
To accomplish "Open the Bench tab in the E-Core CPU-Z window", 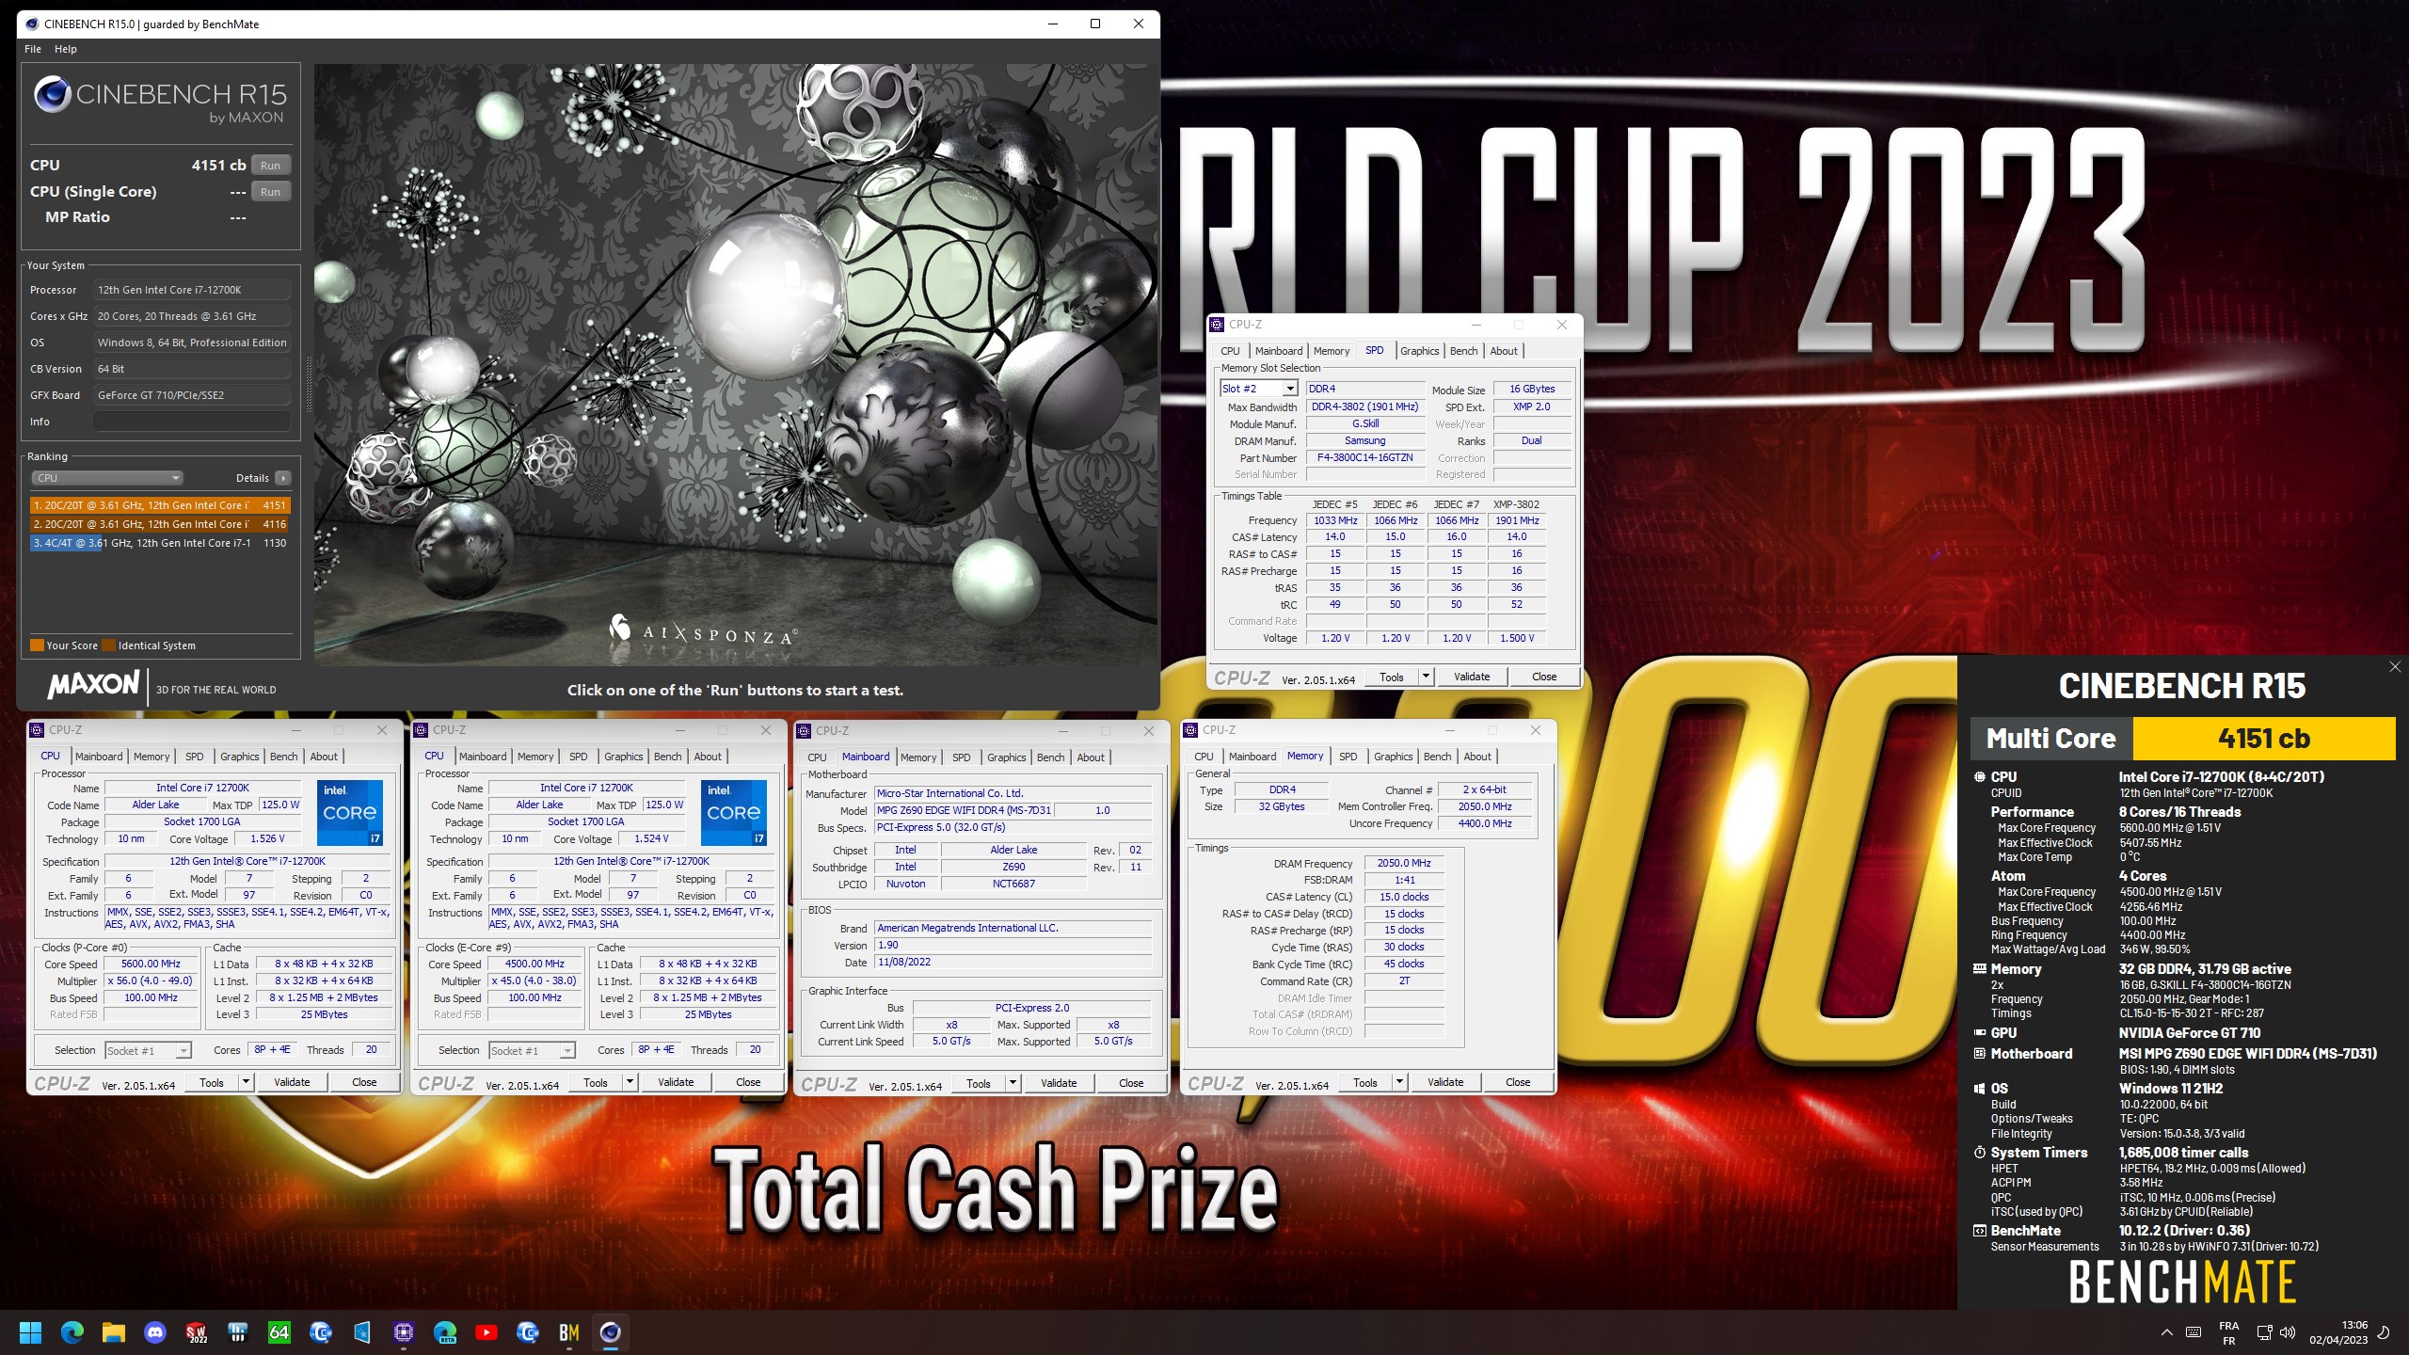I will point(667,757).
